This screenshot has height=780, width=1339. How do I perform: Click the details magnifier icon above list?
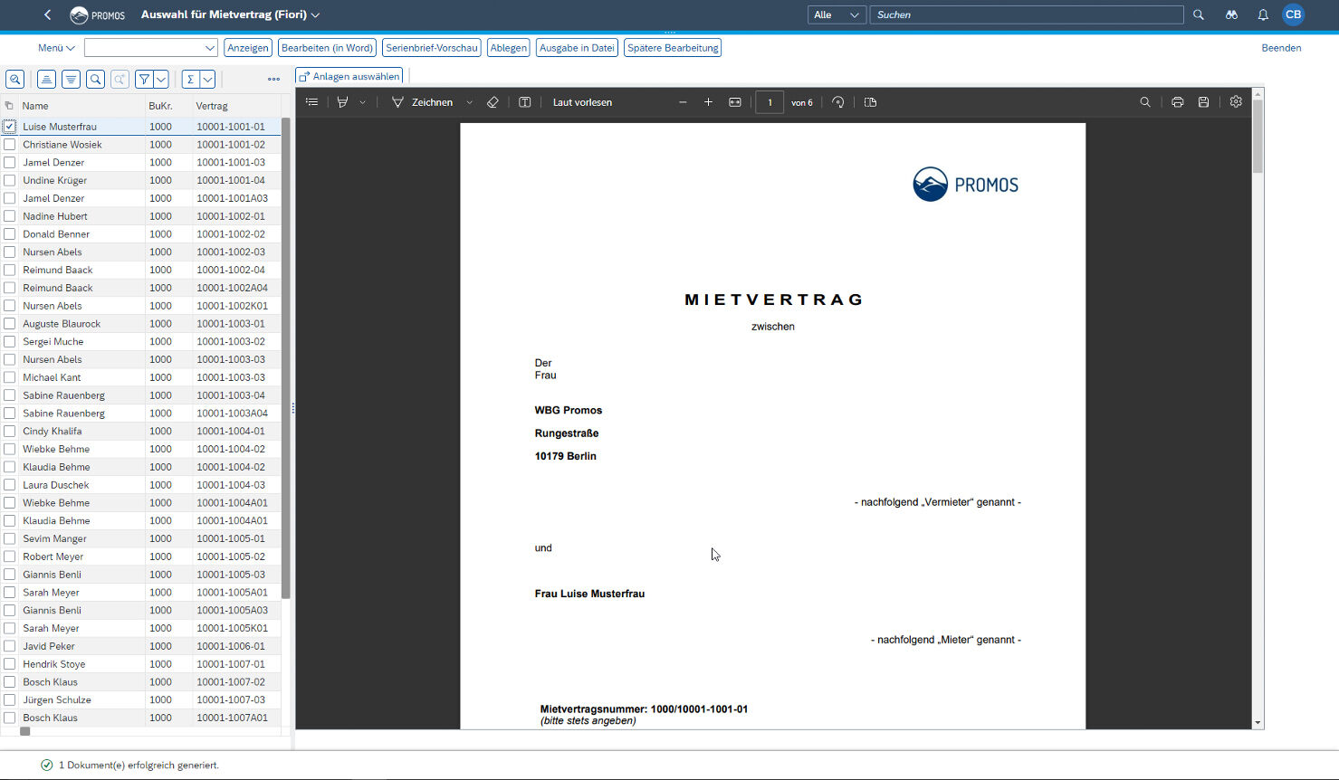point(14,80)
